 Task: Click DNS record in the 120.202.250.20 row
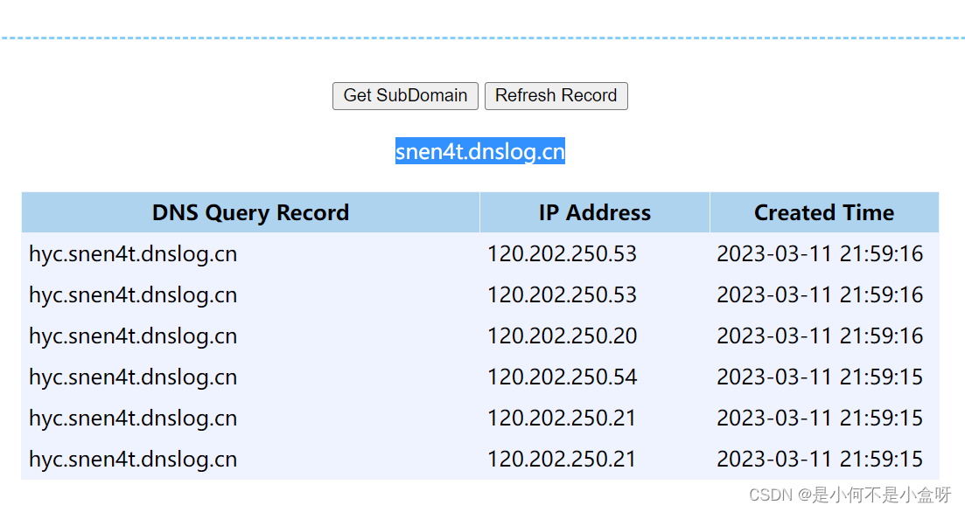(x=133, y=336)
